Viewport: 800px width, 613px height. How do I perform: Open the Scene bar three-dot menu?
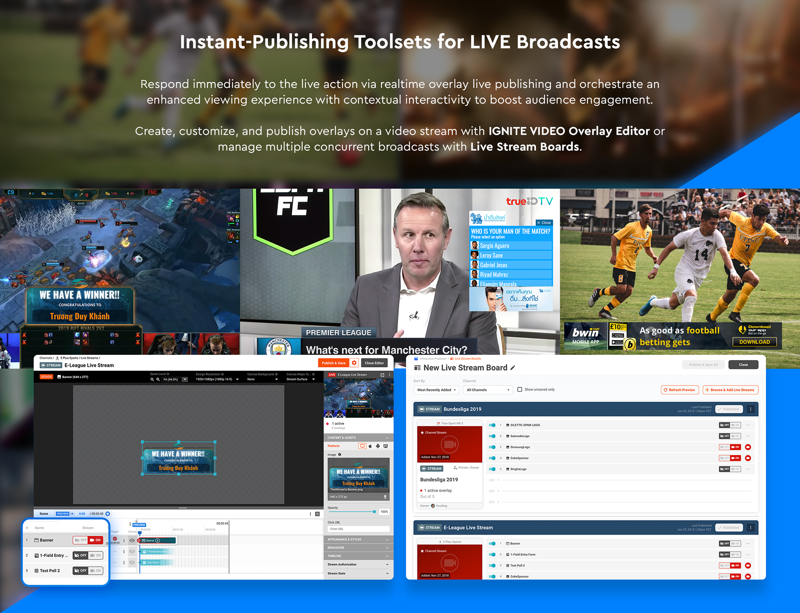pos(310,514)
